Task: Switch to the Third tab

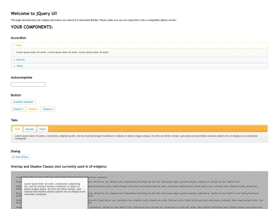Action: [42, 129]
